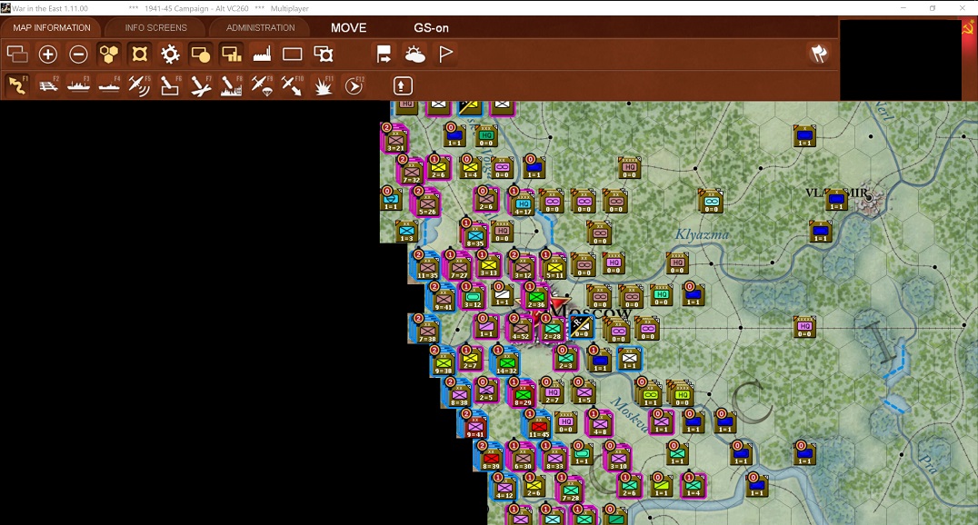
Task: Select the 7=38 unit counter
Action: point(427,332)
